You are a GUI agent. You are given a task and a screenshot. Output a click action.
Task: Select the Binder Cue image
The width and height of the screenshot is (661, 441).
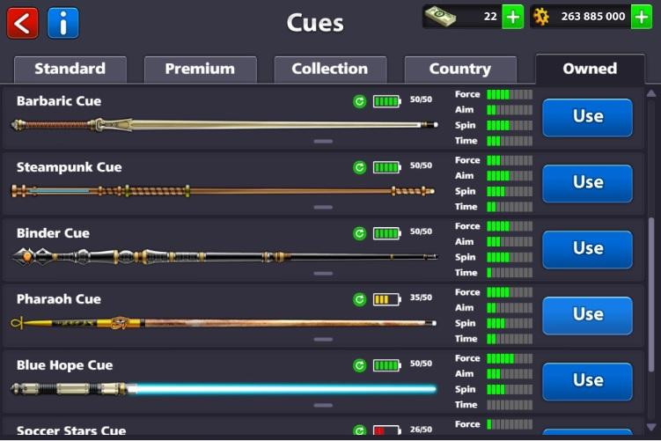coord(224,256)
